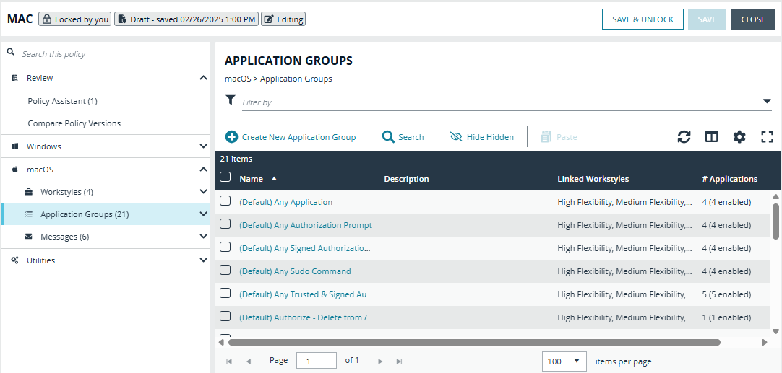Click the Messages envelope icon
The image size is (782, 373).
point(29,237)
